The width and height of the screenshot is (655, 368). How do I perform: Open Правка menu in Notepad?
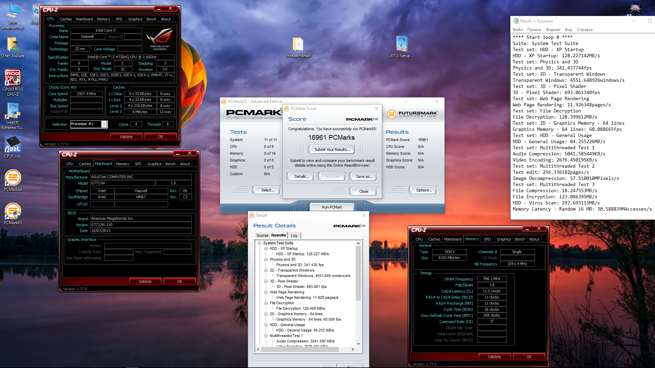point(534,30)
